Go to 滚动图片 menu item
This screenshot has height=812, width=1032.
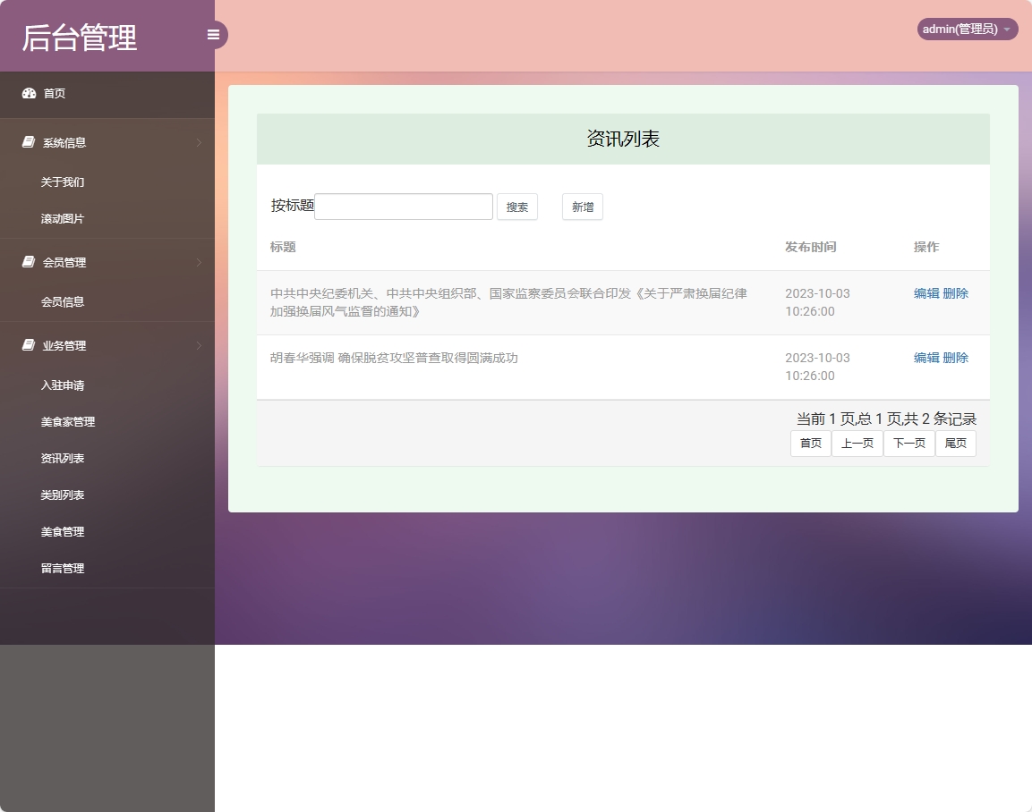tap(63, 218)
